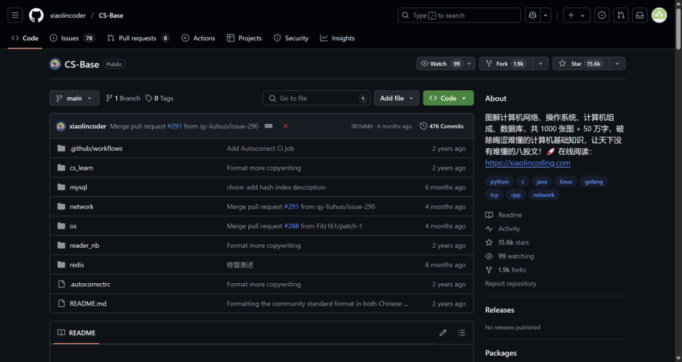
Task: Open the reader_nb folder
Action: [x=85, y=245]
